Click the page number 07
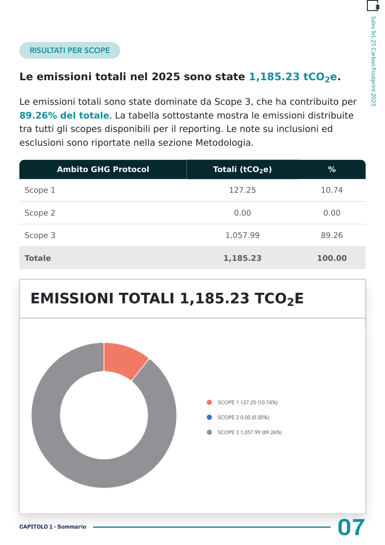 tap(351, 527)
